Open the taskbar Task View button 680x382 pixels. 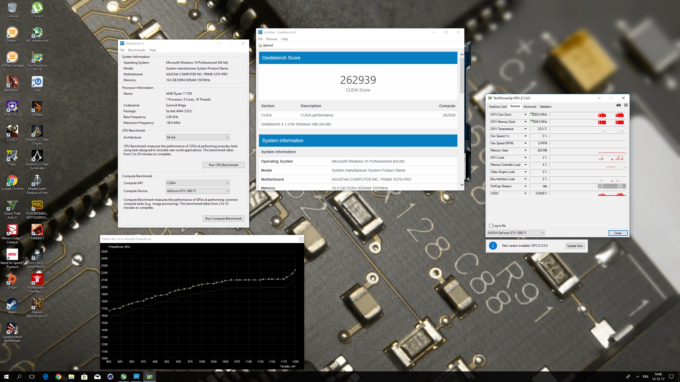point(32,376)
